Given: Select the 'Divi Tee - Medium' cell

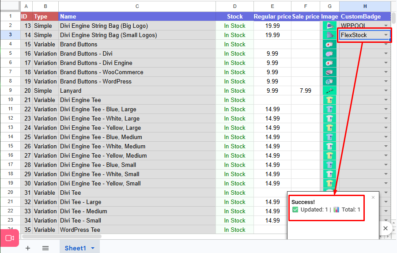Looking at the screenshot, I should 137,211.
